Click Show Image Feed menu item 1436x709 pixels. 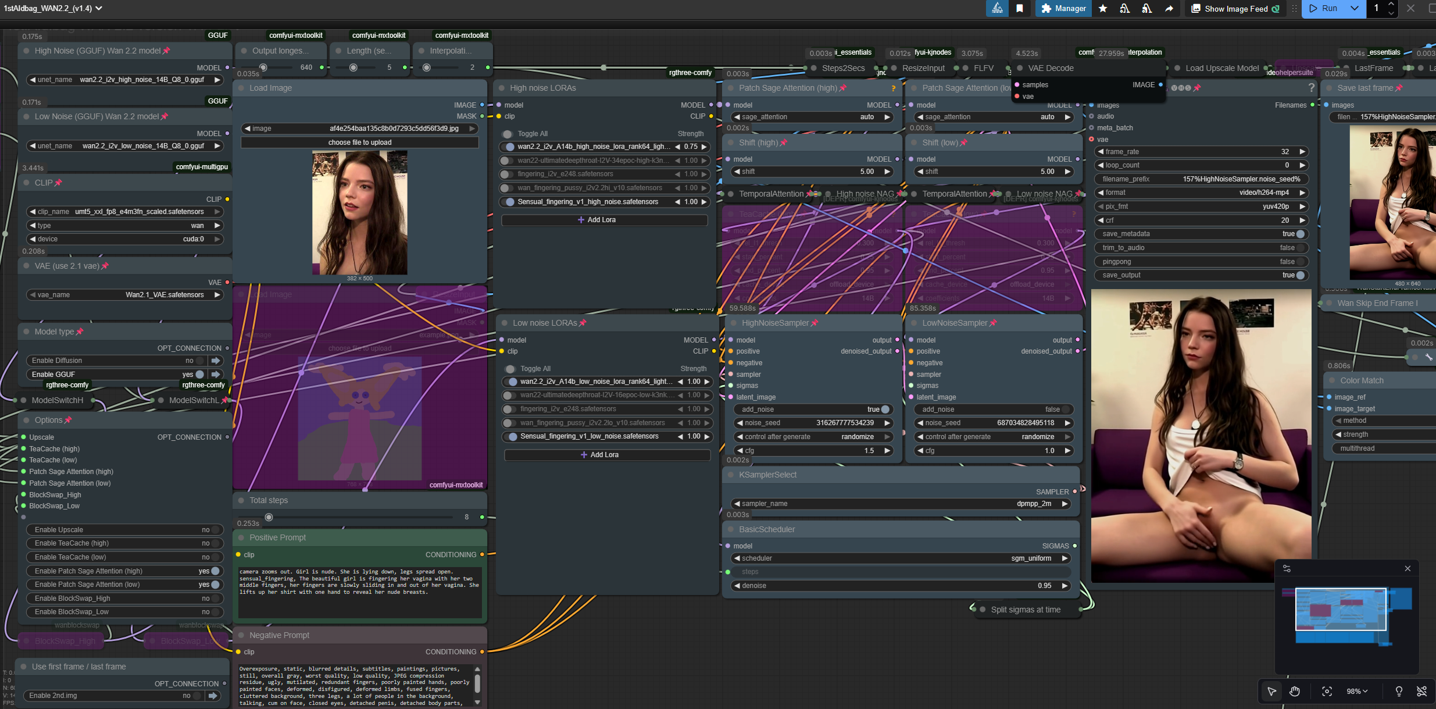point(1235,9)
